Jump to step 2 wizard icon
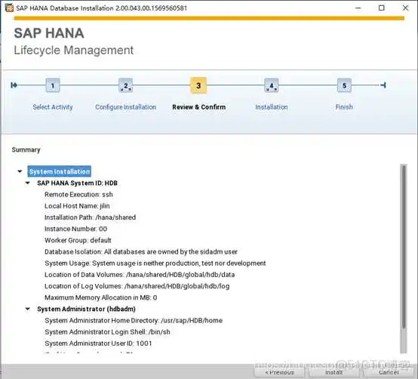Image resolution: width=418 pixels, height=379 pixels. coord(125,85)
